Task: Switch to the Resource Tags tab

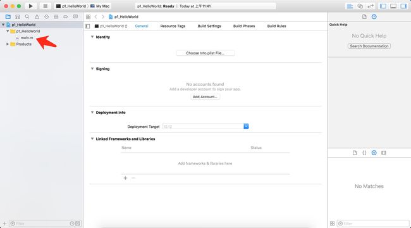Action: [173, 26]
